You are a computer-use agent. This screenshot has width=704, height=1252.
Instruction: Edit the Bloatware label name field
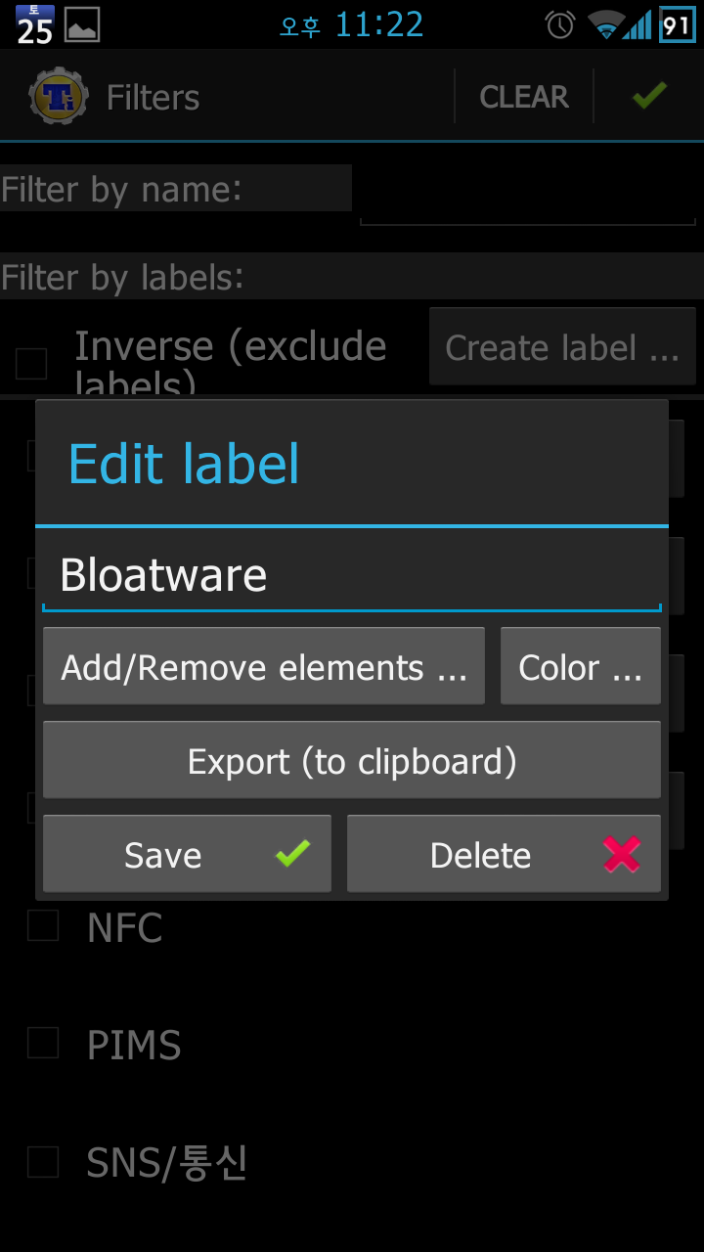(352, 575)
